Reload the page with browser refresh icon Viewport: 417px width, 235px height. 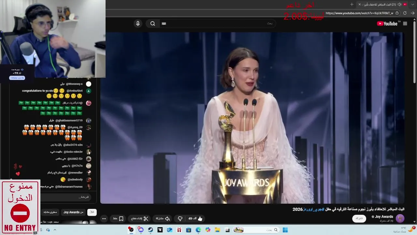[405, 13]
